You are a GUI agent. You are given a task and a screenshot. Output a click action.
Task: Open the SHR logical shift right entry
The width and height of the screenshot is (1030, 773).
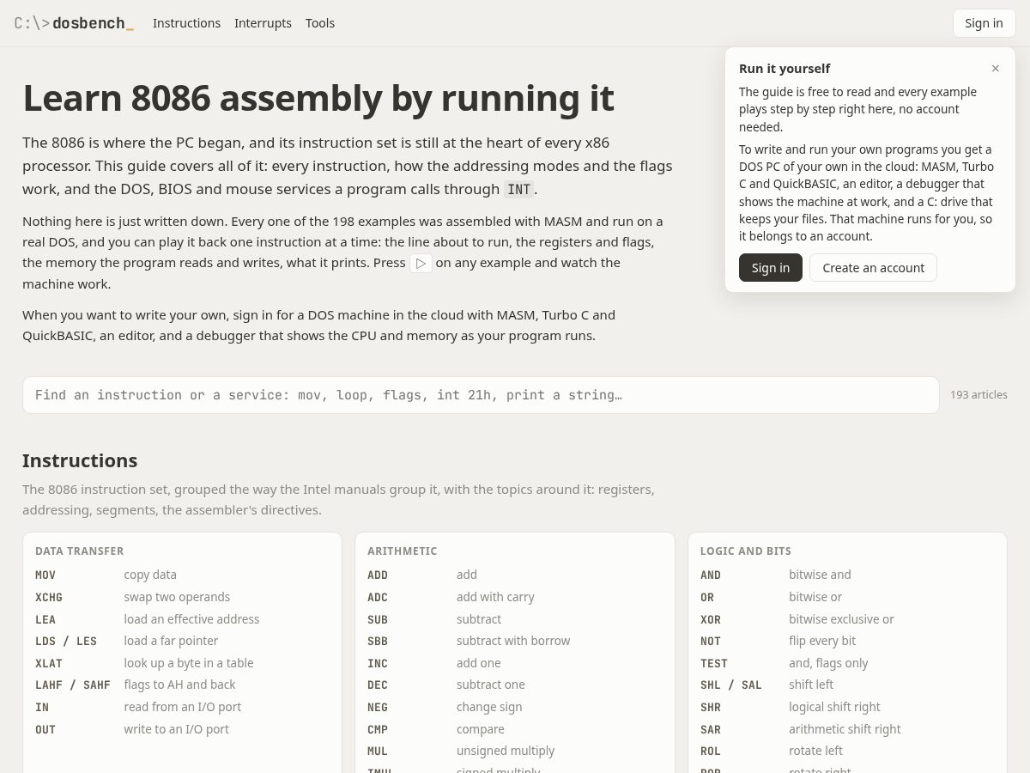(x=847, y=707)
